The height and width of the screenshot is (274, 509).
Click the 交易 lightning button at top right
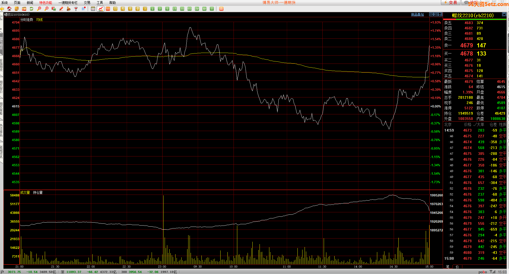(451, 3)
